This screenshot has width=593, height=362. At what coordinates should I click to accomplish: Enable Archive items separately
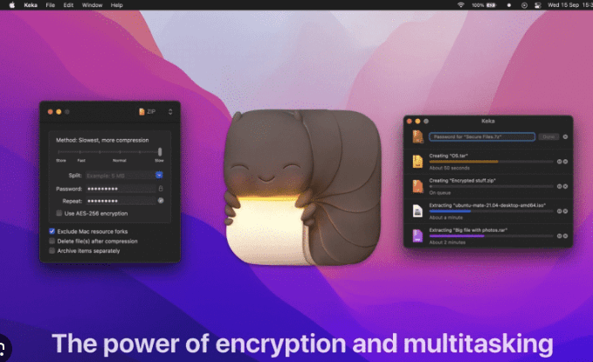coord(52,251)
